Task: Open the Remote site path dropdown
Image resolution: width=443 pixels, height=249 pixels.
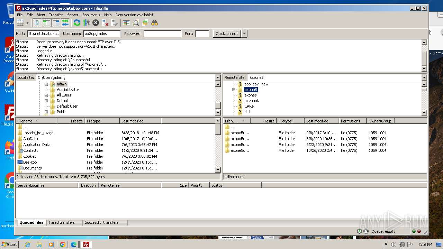Action: tap(424, 77)
